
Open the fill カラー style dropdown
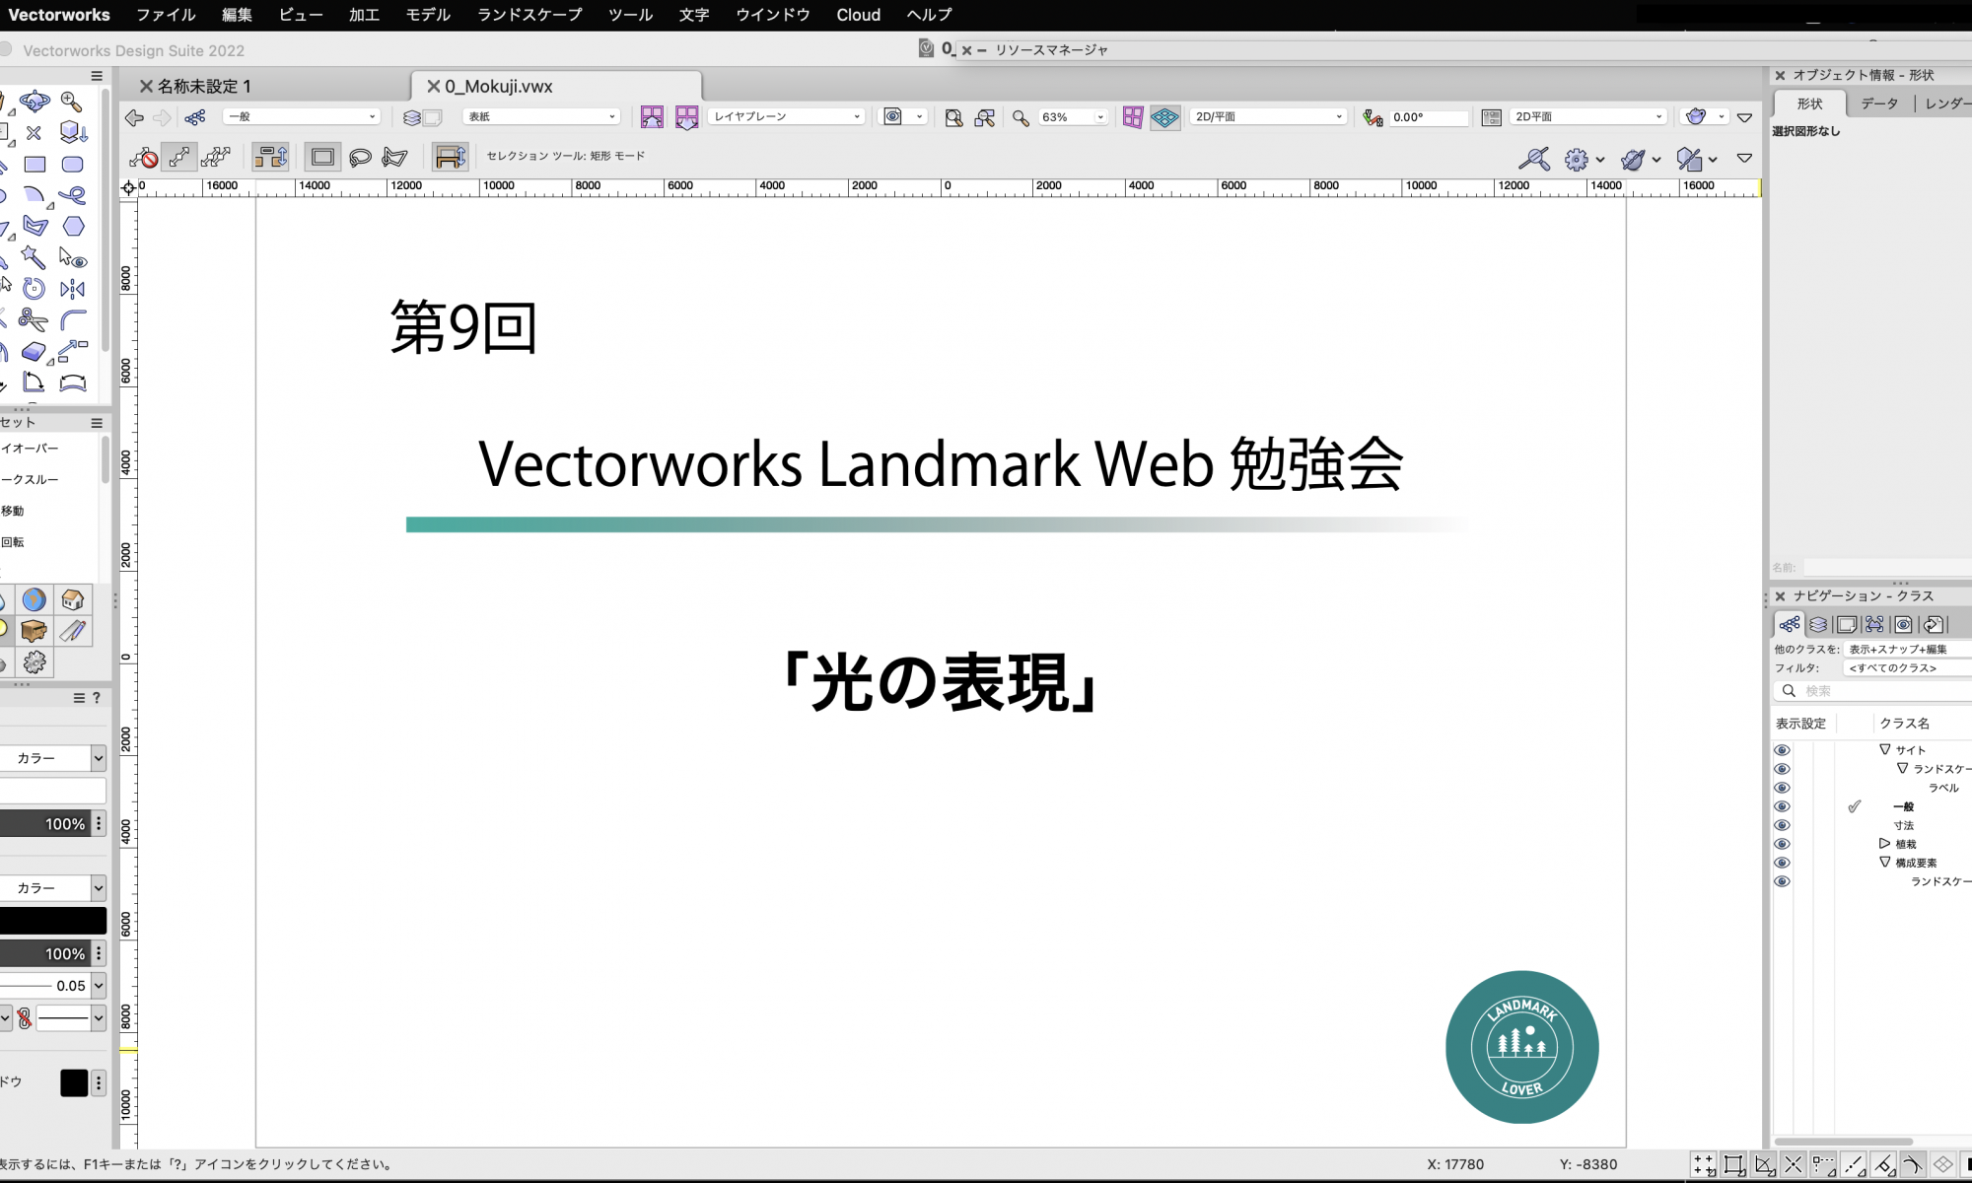click(52, 758)
